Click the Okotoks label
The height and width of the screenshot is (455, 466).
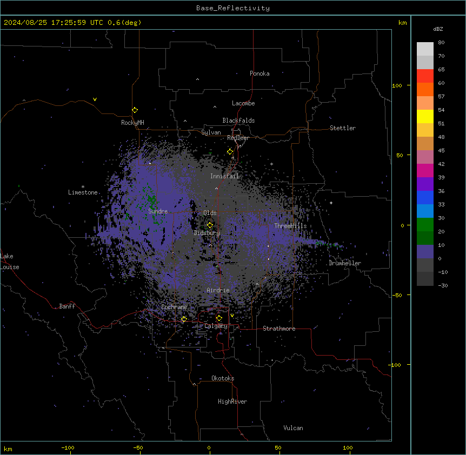(x=223, y=378)
